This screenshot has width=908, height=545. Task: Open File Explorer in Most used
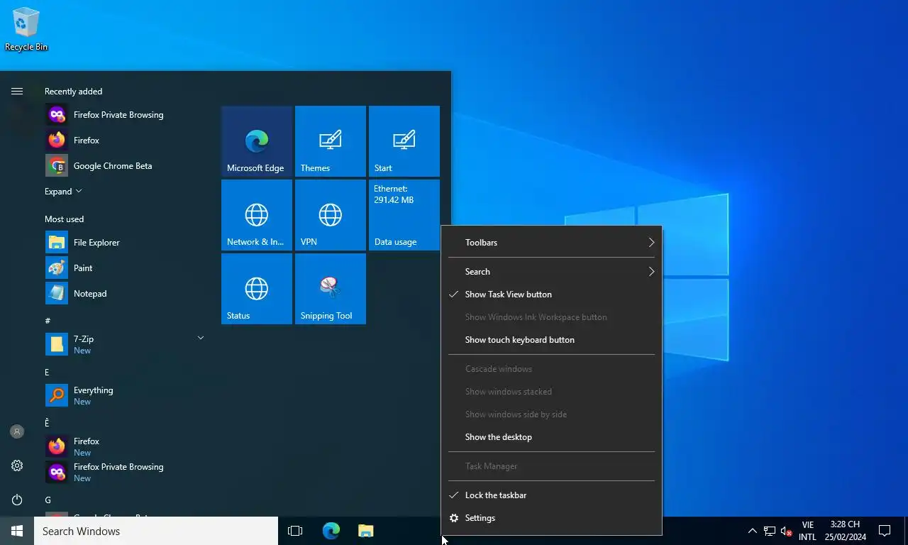126,243
